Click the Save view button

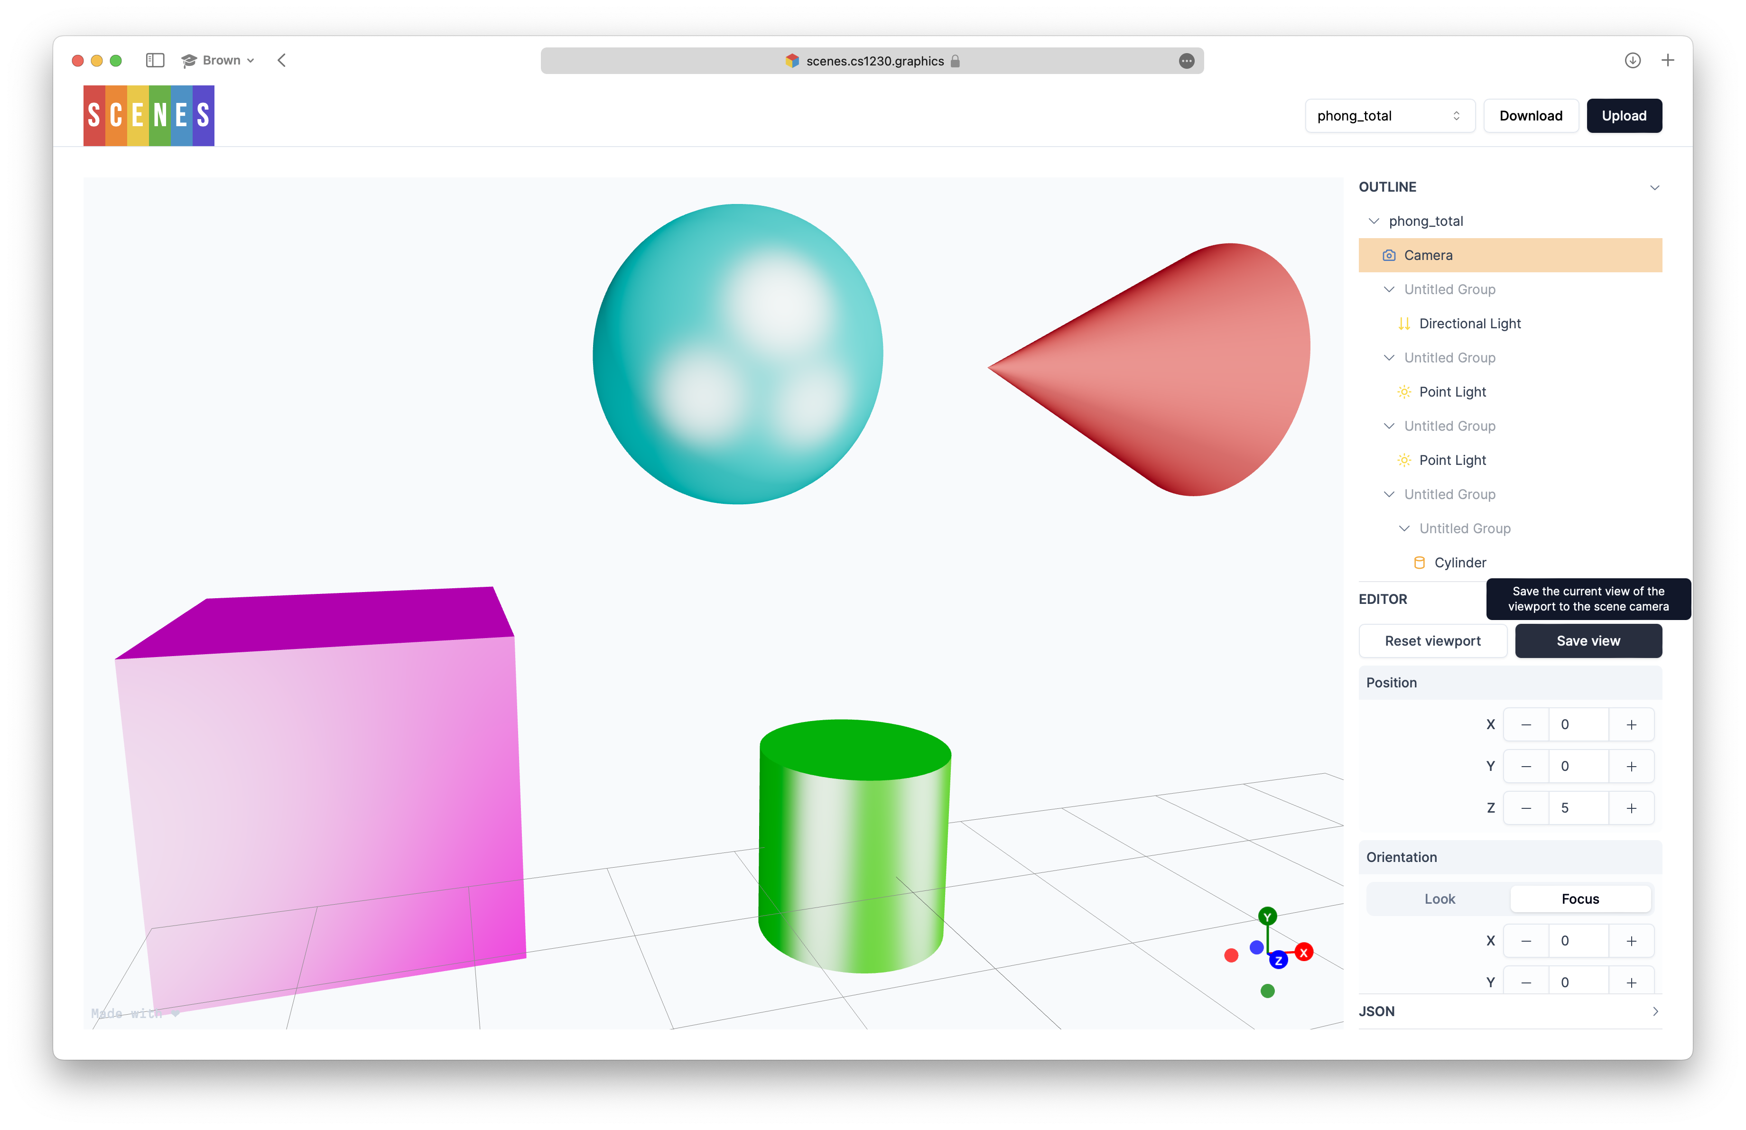1588,641
